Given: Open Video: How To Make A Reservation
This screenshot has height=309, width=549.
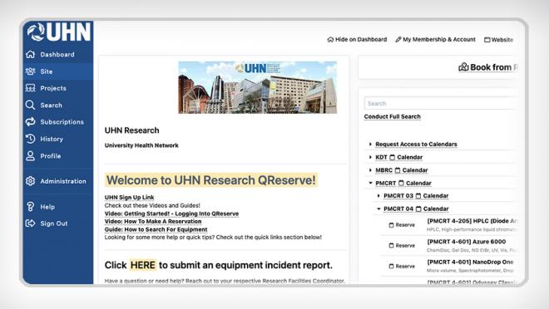Looking at the screenshot, I should [x=153, y=221].
